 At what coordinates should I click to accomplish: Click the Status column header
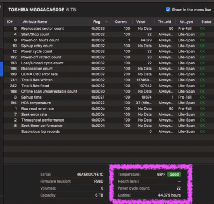207,22
